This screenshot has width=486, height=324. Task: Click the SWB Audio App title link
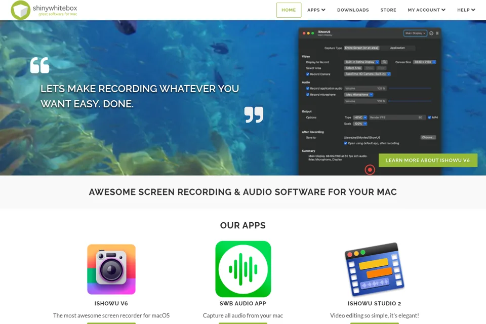(243, 304)
